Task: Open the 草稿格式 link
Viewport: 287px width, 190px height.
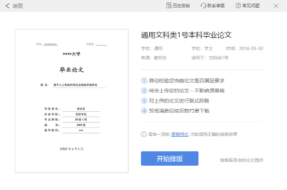Action: coord(180,134)
